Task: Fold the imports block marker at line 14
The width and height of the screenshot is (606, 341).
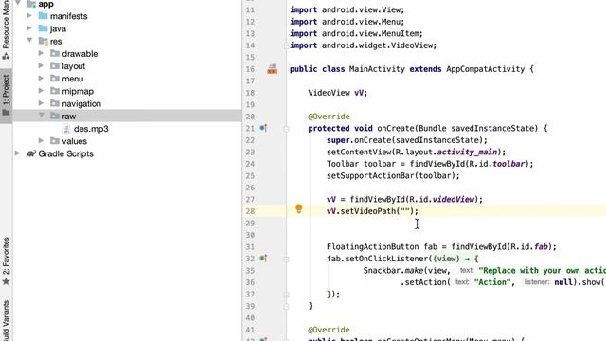Action: [286, 45]
